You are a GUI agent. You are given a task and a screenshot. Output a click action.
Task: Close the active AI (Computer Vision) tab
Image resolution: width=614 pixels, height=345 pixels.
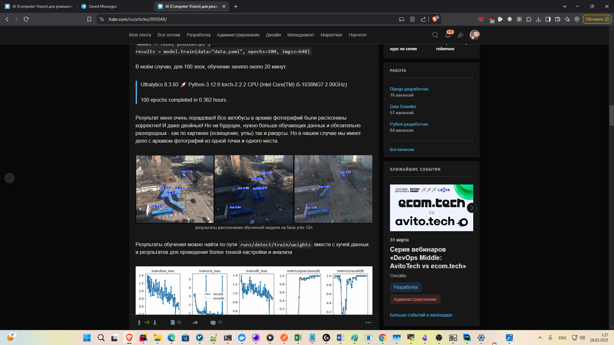click(224, 6)
